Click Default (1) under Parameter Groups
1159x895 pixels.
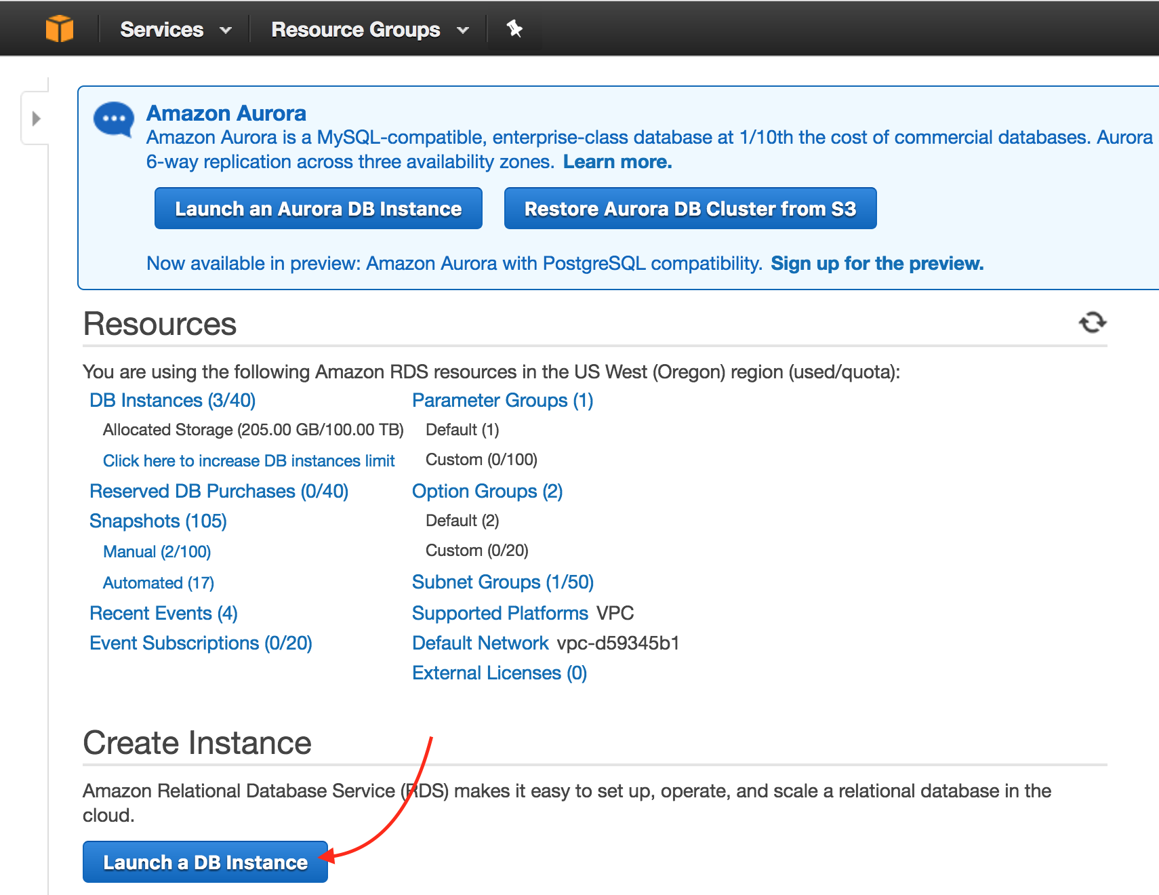pyautogui.click(x=462, y=429)
